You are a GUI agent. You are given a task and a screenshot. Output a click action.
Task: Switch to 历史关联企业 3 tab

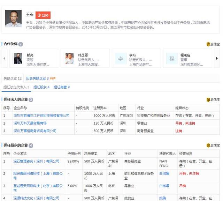(37, 79)
